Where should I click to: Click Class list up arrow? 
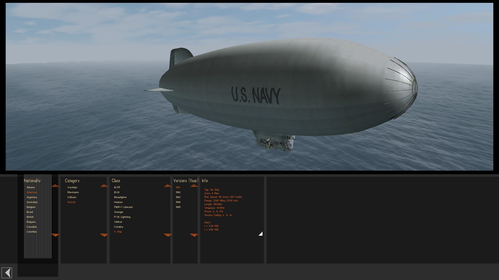click(x=168, y=186)
